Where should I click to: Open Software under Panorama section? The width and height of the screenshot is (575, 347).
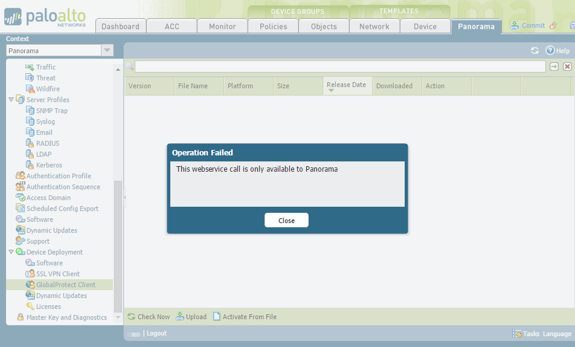(x=40, y=219)
